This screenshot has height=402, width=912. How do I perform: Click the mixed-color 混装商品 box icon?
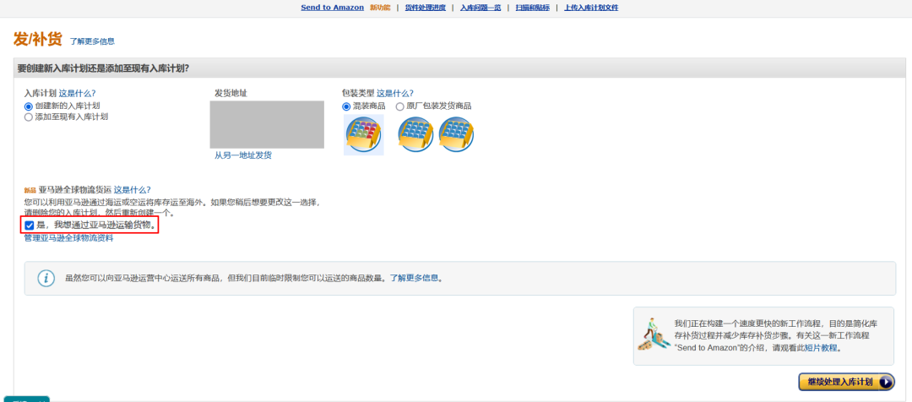pos(363,135)
